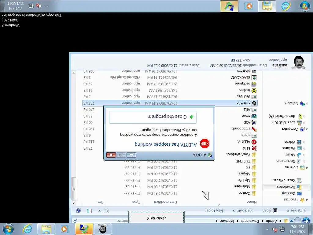Image resolution: width=313 pixels, height=235 pixels.
Task: Select the badass yellow face file icon
Action: (x=254, y=91)
